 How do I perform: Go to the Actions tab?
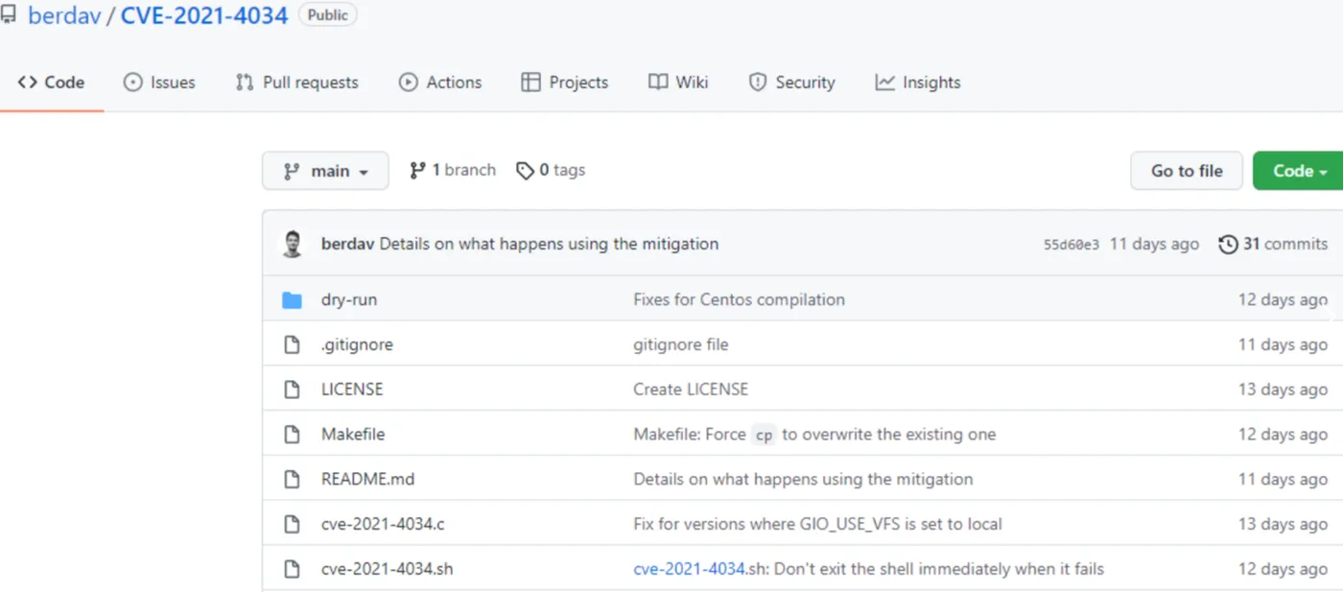440,83
